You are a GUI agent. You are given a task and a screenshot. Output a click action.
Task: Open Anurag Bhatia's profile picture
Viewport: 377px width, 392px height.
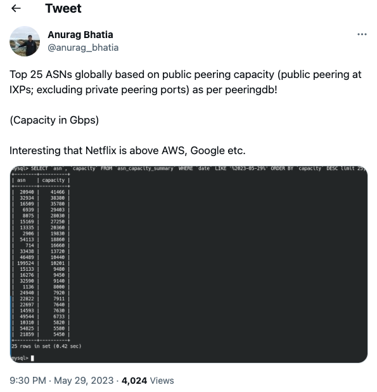(x=25, y=41)
